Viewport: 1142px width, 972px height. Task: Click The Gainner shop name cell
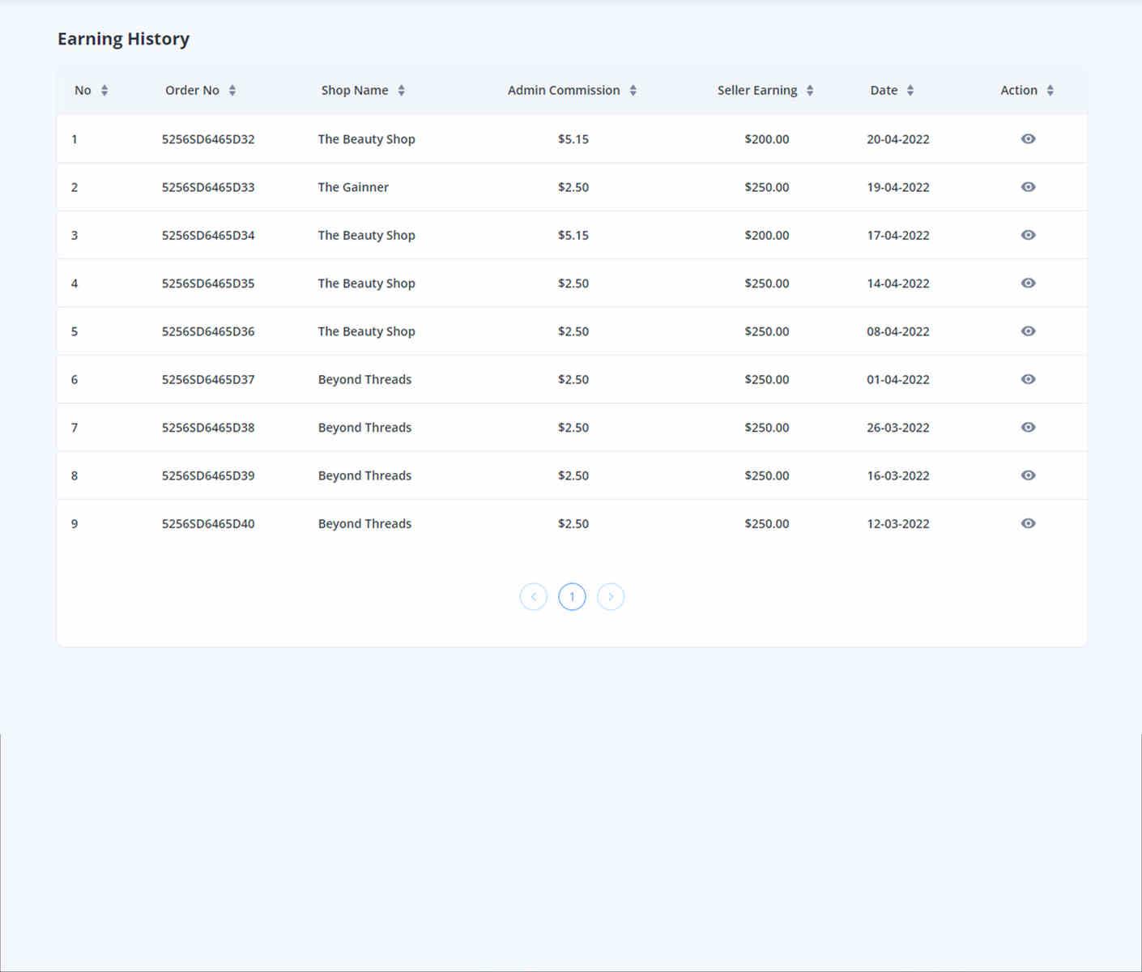(x=353, y=187)
